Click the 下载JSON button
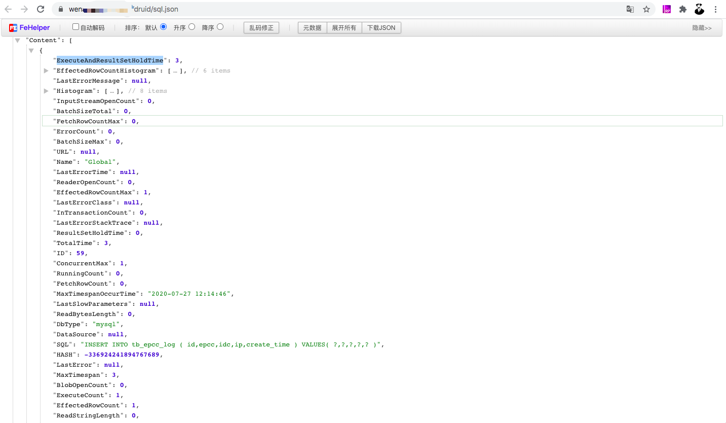Screen dimensions: 726x423 coord(381,27)
